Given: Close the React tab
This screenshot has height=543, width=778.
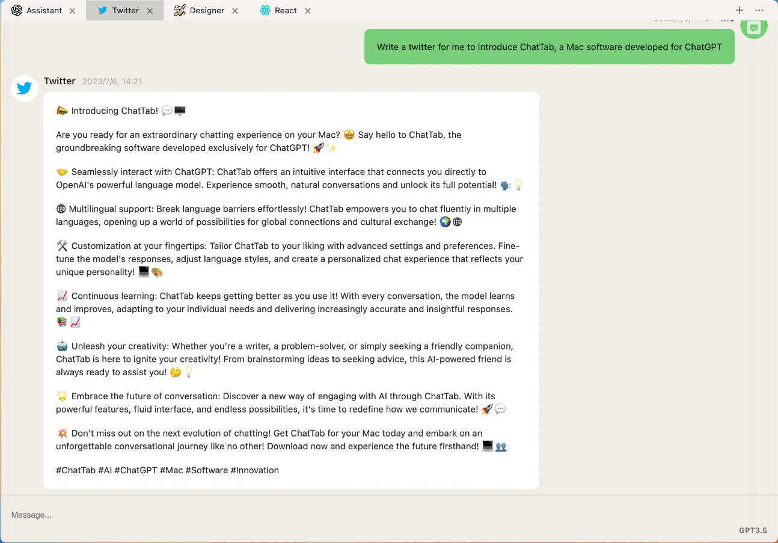Looking at the screenshot, I should tap(308, 11).
